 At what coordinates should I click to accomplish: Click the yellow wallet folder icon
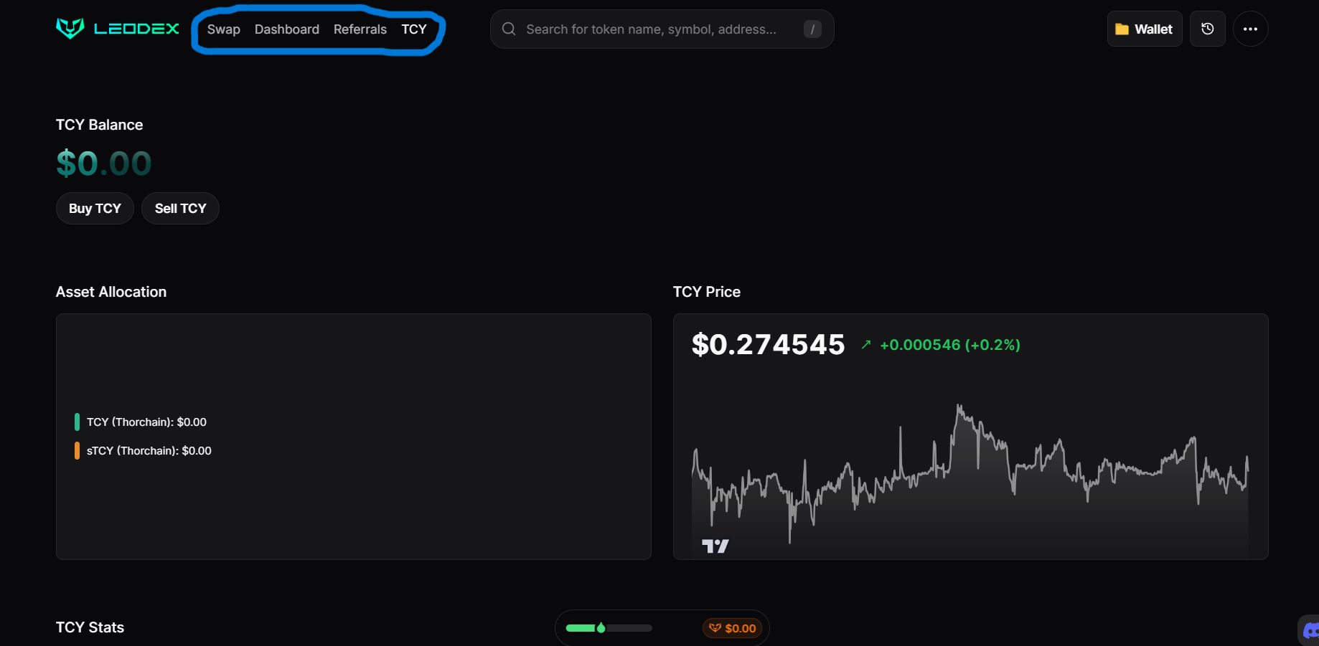pyautogui.click(x=1122, y=29)
